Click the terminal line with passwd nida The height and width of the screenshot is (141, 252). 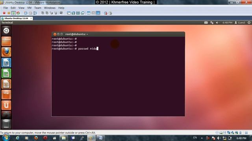[75, 49]
